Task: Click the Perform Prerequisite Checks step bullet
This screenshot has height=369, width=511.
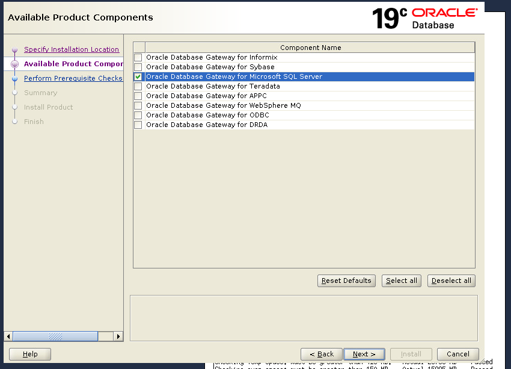Action: pos(14,79)
